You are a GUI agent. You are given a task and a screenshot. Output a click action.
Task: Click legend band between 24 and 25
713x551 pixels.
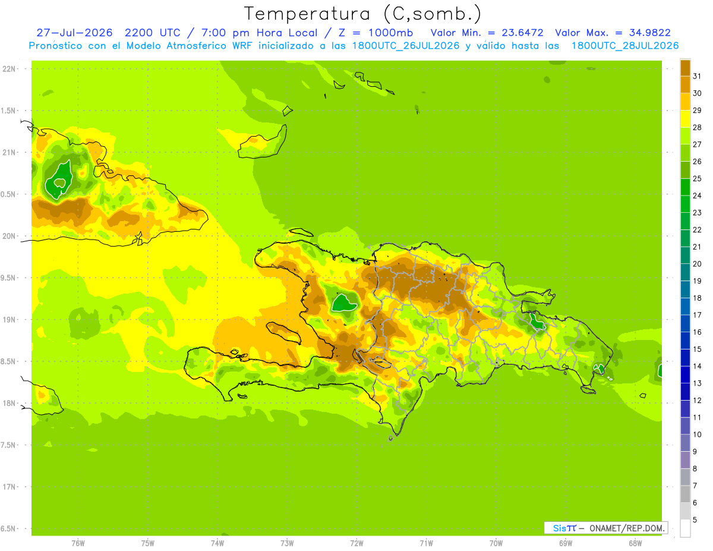pos(685,187)
